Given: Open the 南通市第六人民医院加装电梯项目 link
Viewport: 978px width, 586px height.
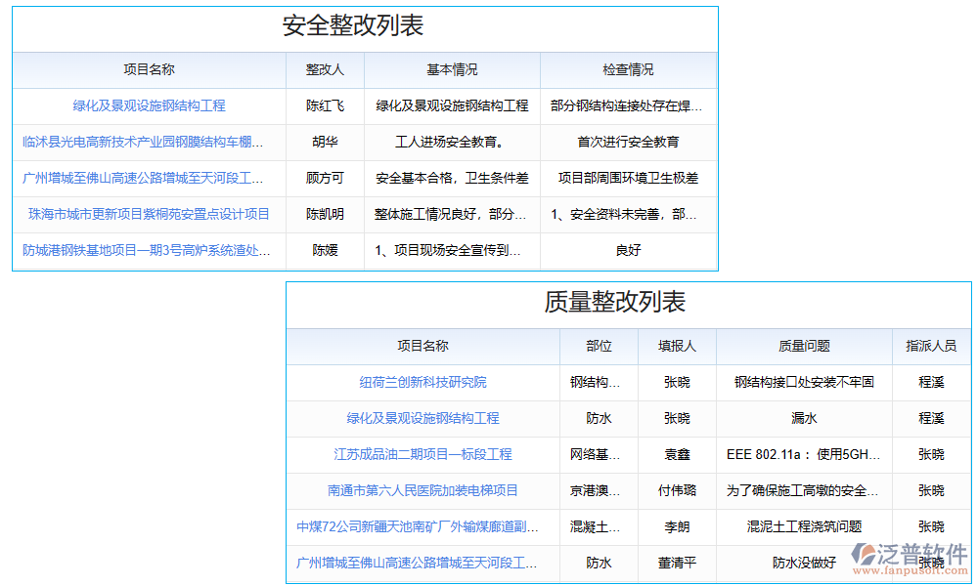Looking at the screenshot, I should tap(422, 490).
